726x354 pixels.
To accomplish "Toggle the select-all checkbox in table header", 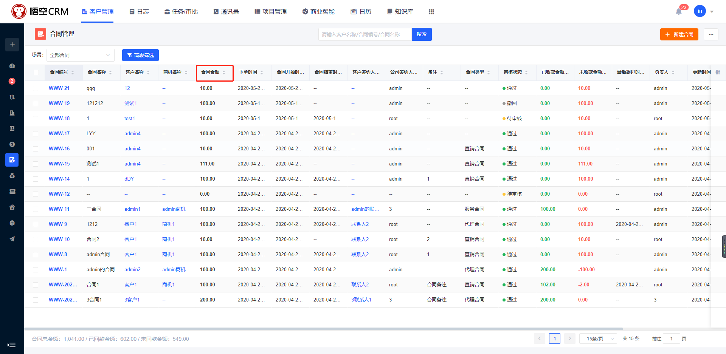I will point(36,73).
